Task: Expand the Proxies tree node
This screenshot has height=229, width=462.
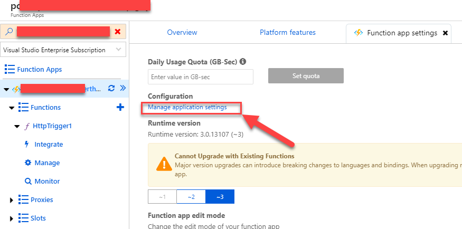Action: [12, 200]
